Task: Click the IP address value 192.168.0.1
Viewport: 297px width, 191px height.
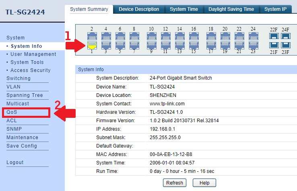Action: coord(162,129)
